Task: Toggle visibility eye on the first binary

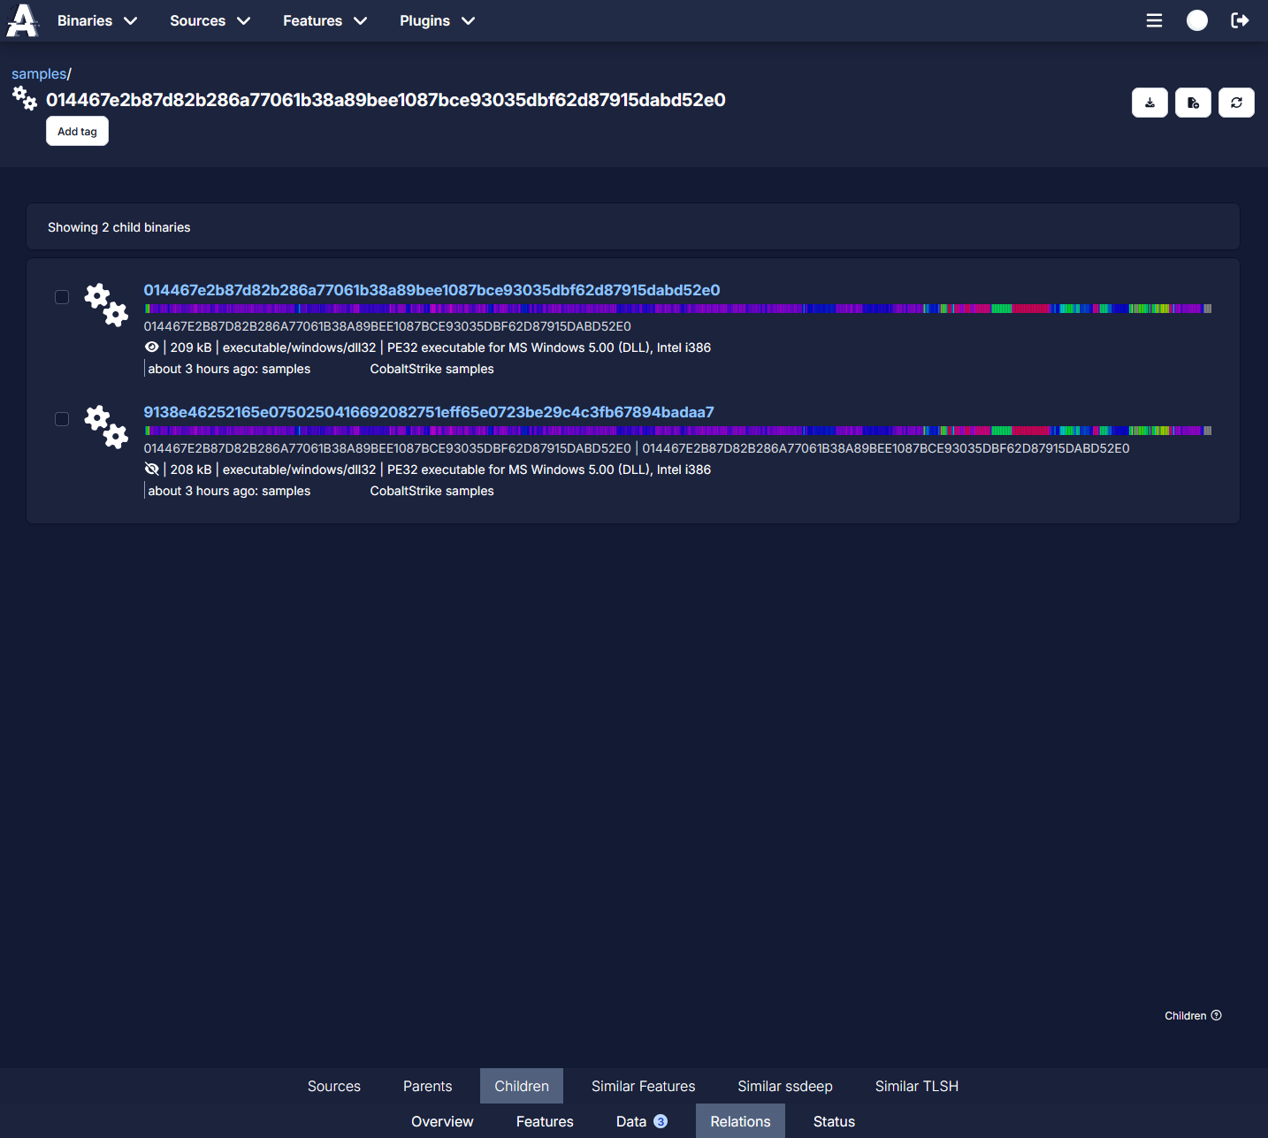Action: click(152, 347)
